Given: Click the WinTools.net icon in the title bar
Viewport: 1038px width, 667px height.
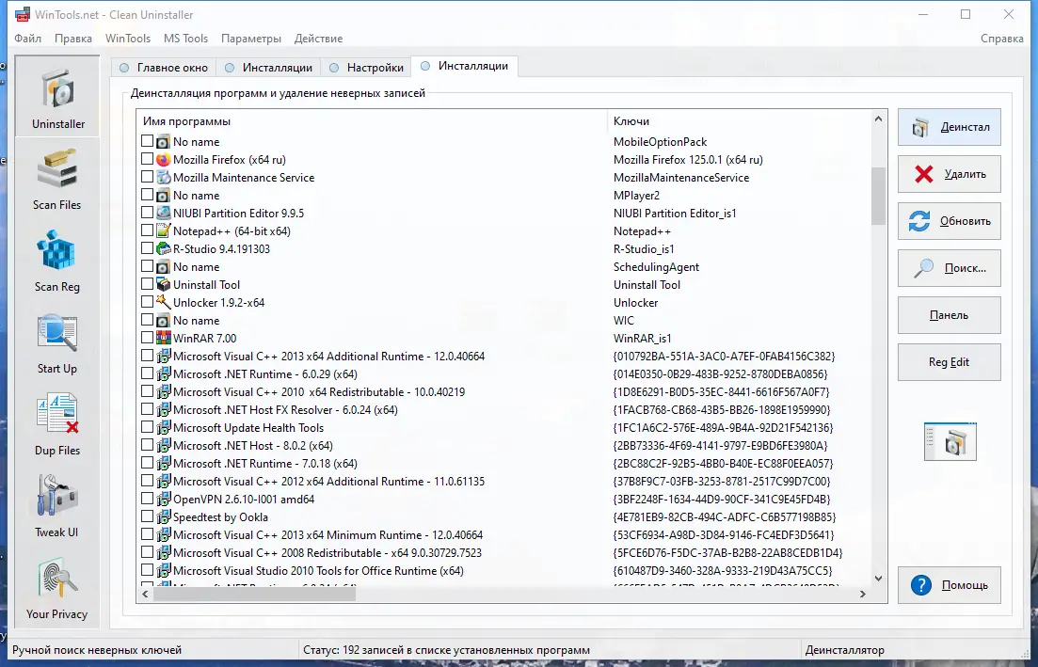Looking at the screenshot, I should point(22,14).
